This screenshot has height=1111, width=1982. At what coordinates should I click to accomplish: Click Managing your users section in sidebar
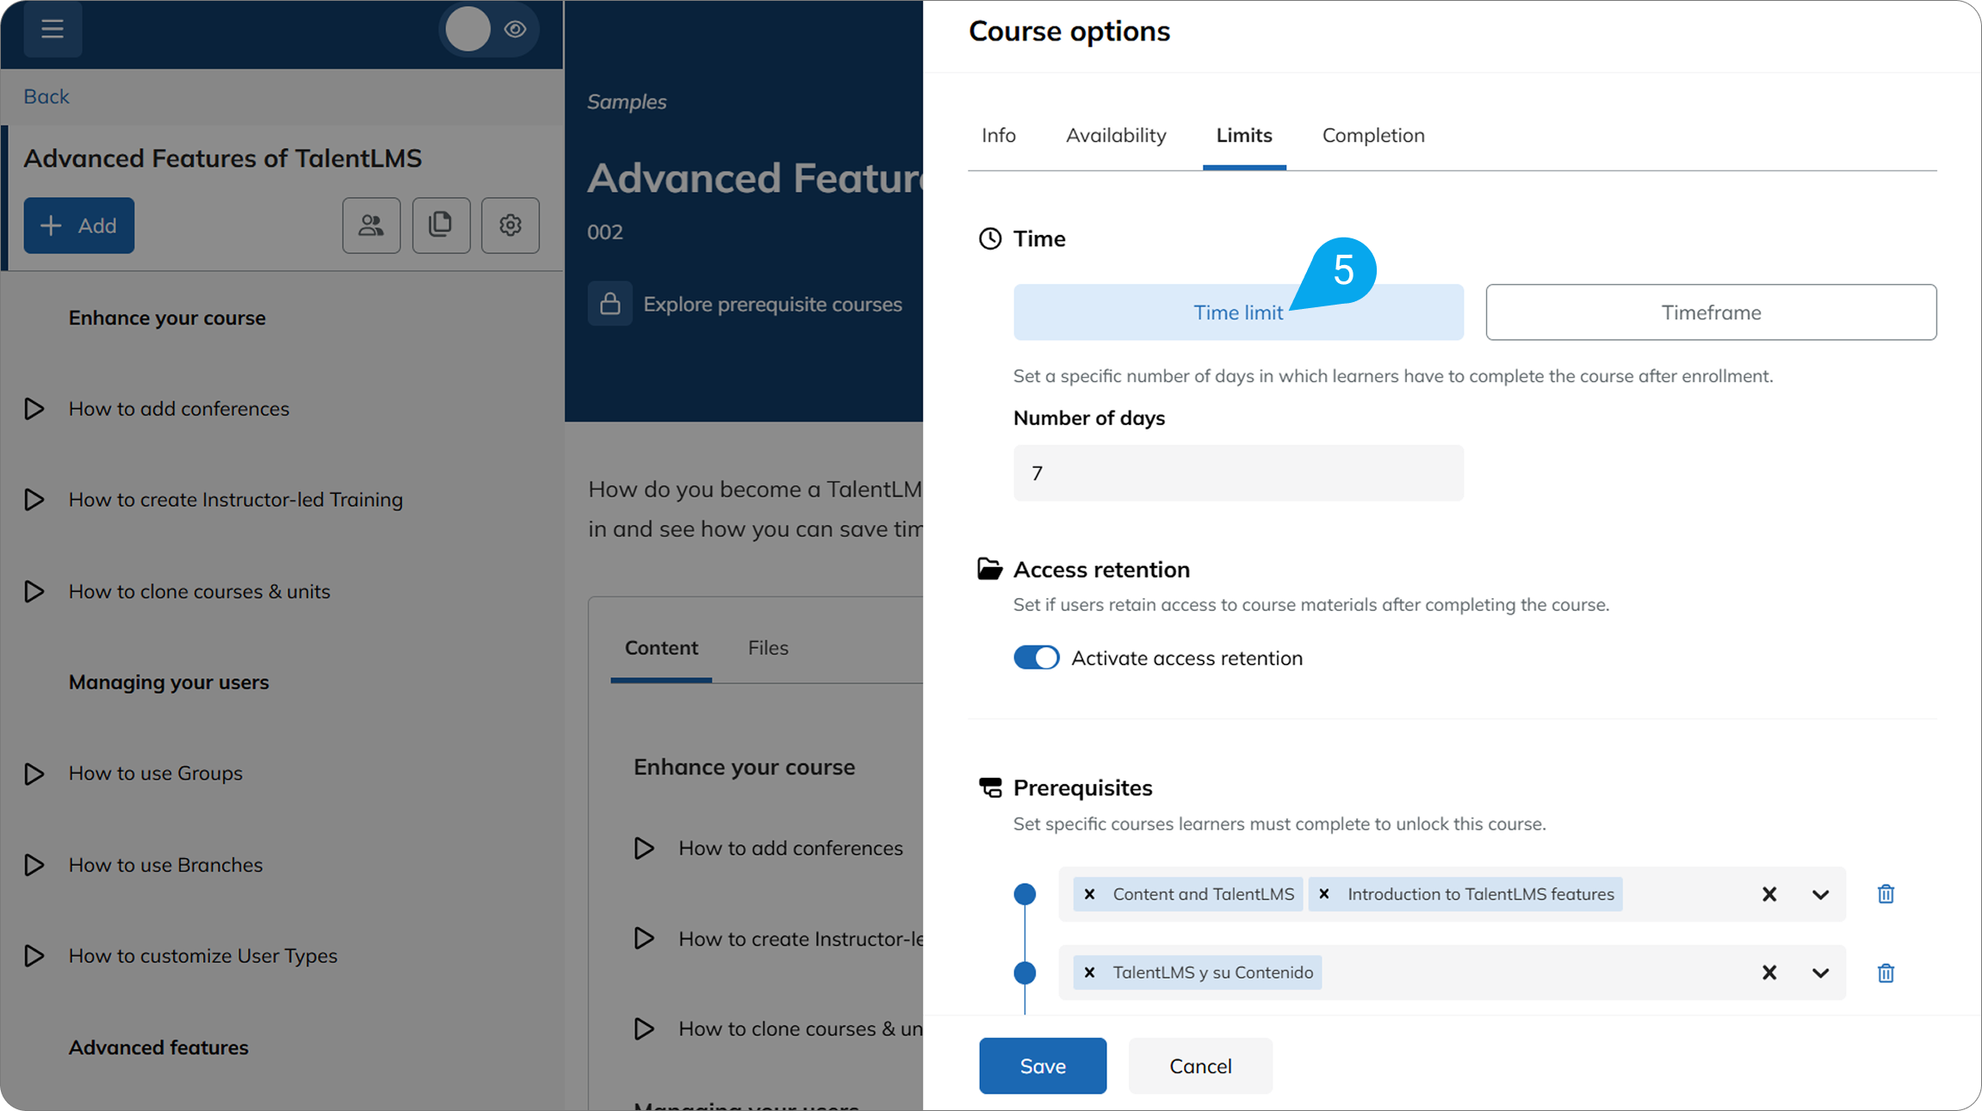[169, 682]
